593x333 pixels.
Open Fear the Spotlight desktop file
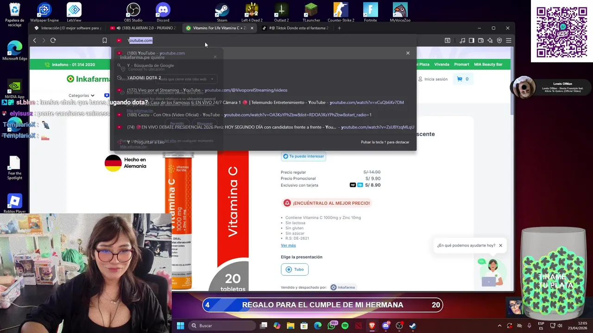pos(15,168)
